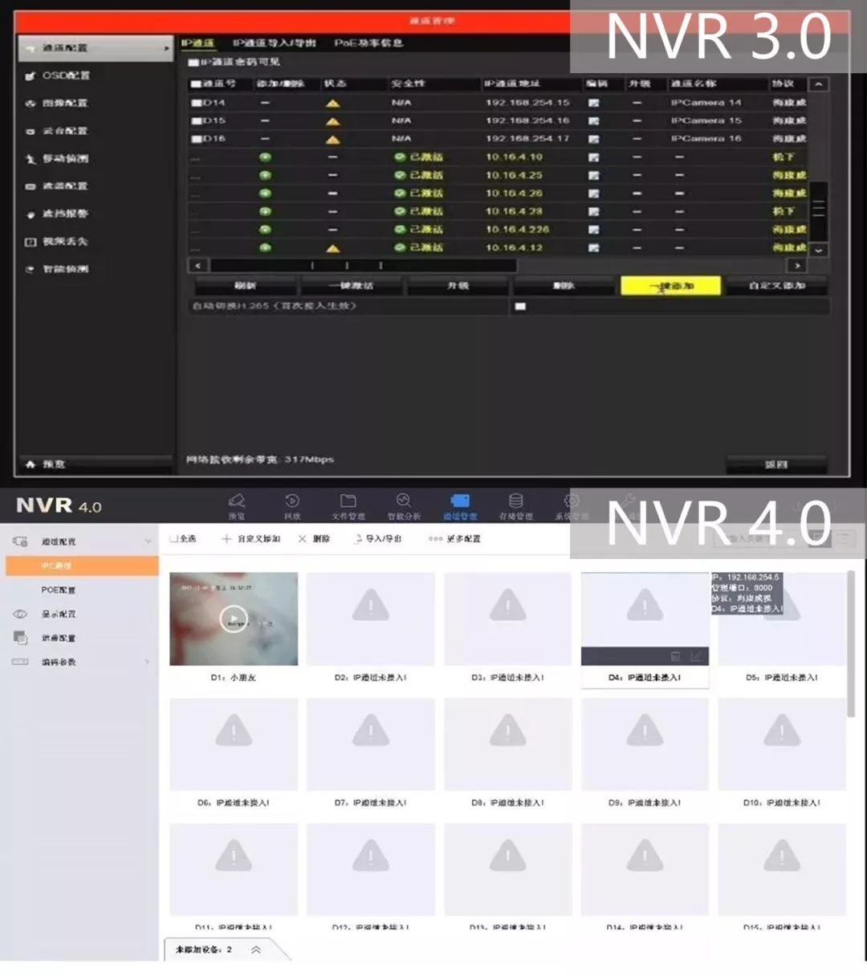Click the play button on the D1 video thumbnail
Screen dimensions: 867x976
pos(234,619)
